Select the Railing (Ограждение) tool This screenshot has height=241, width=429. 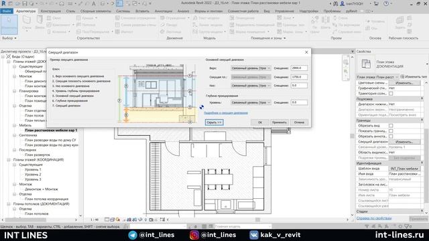pyautogui.click(x=174, y=18)
